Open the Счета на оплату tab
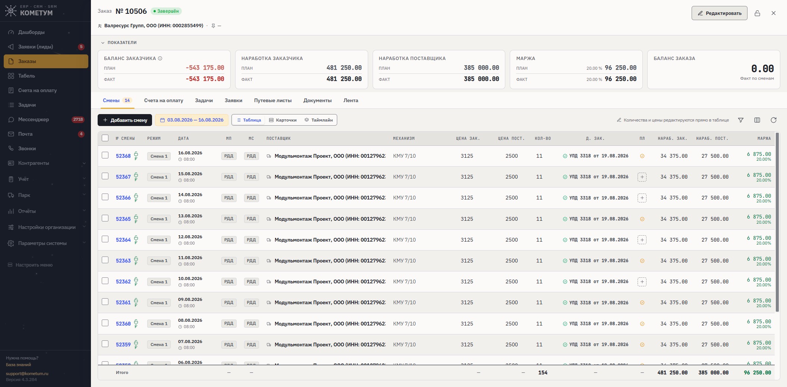Screen dimensions: 787x387 pyautogui.click(x=164, y=100)
